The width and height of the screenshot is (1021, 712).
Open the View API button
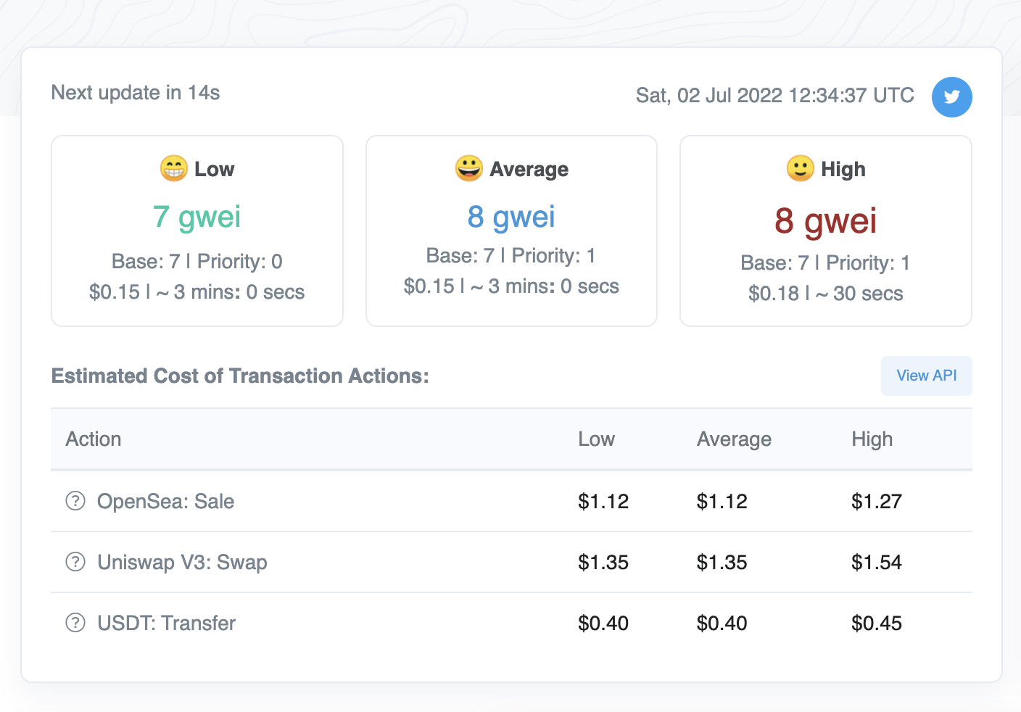(x=926, y=376)
